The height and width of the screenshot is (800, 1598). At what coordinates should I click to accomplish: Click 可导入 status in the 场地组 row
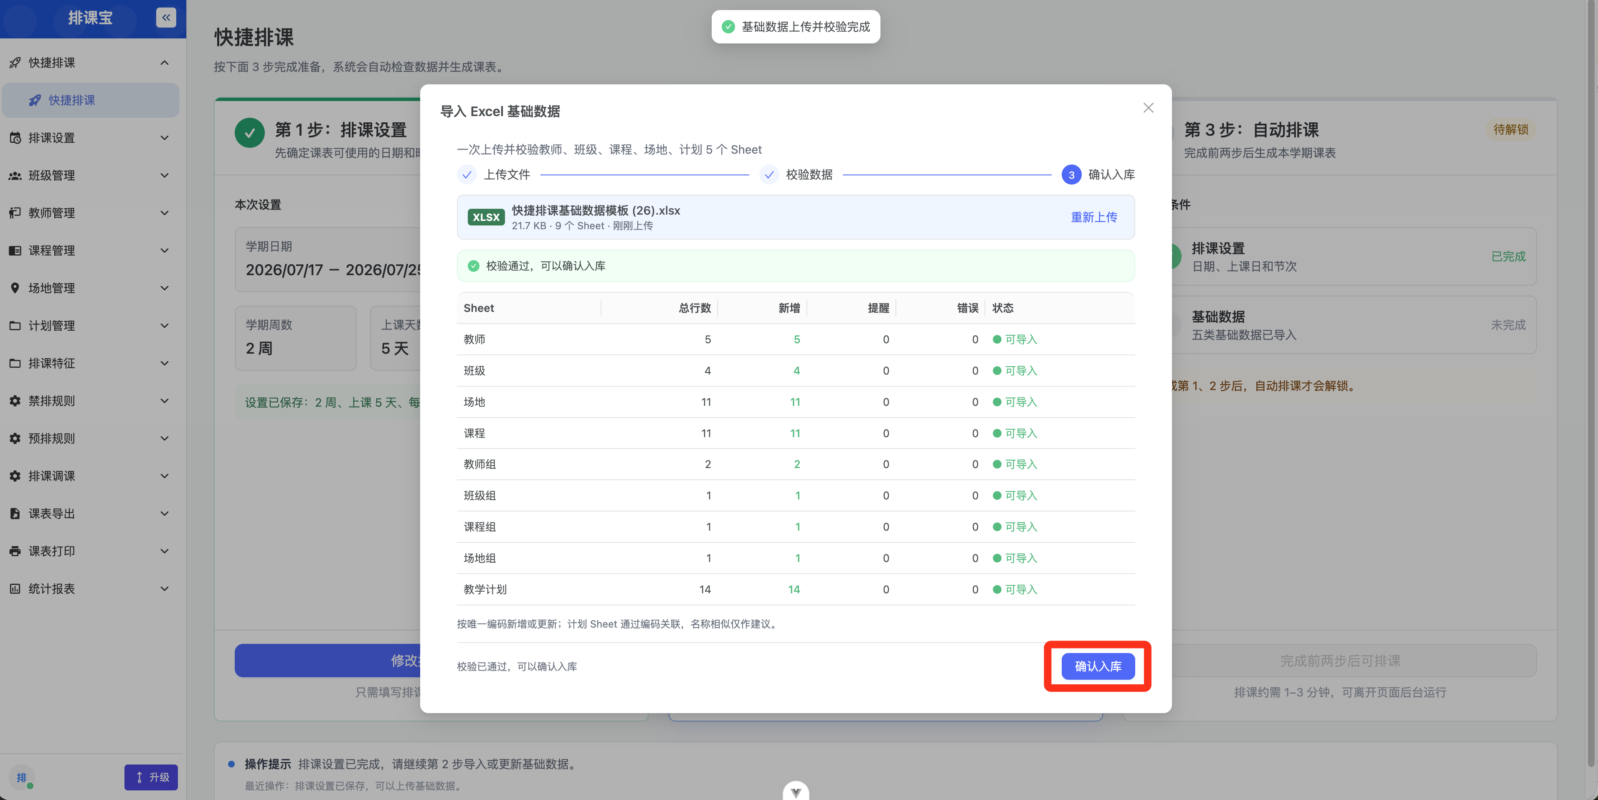1015,558
